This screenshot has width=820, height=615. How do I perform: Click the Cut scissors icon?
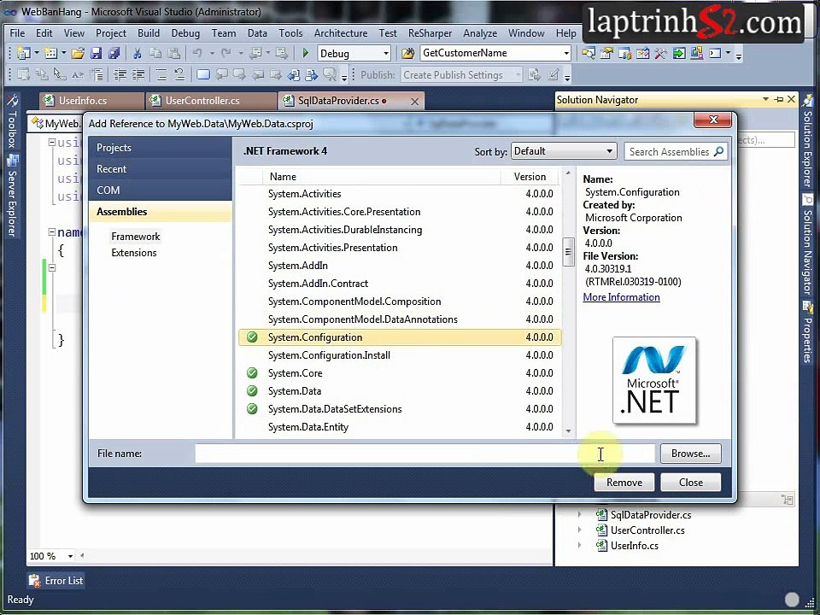137,53
